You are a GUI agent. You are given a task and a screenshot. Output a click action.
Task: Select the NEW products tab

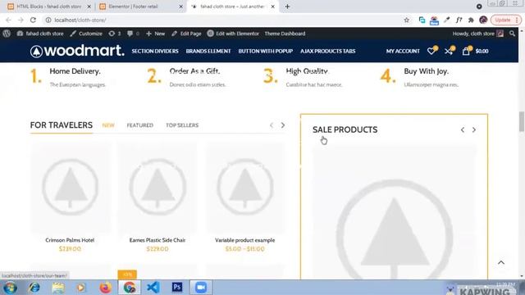point(108,125)
